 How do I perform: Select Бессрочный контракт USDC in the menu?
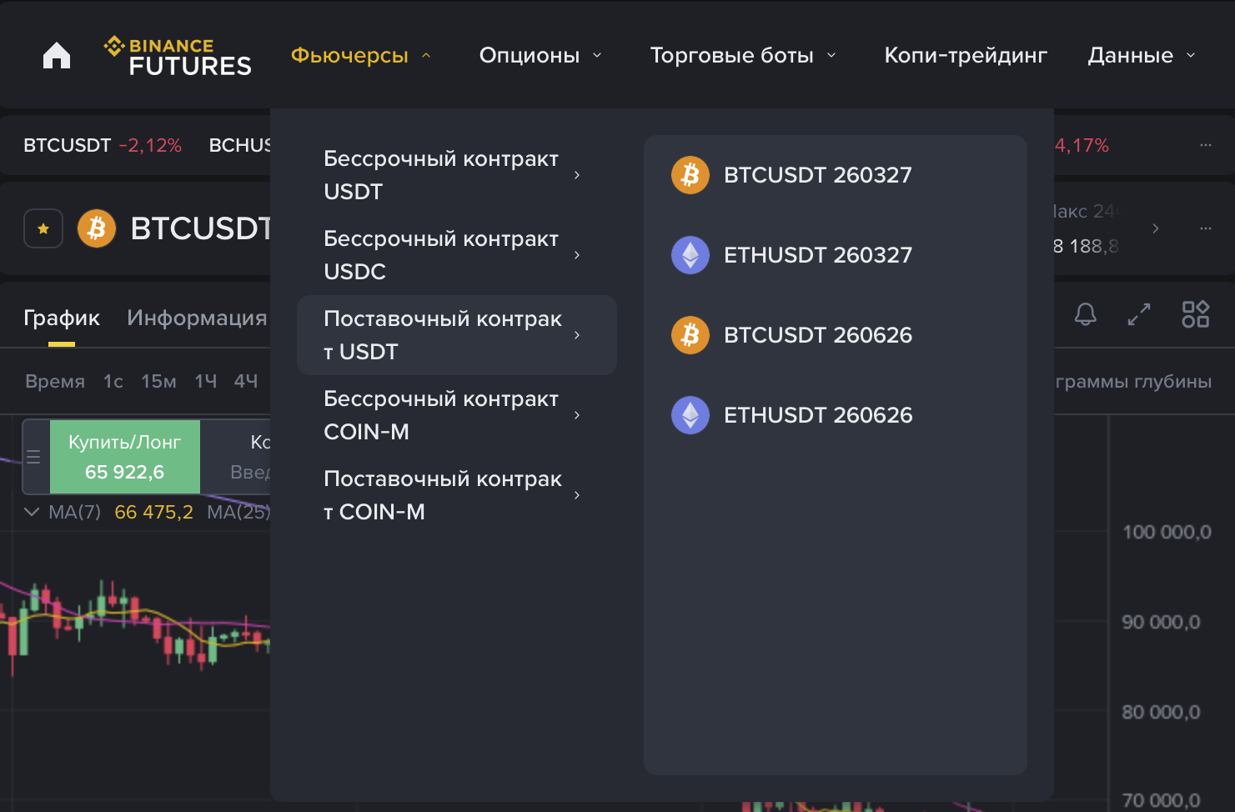point(441,255)
